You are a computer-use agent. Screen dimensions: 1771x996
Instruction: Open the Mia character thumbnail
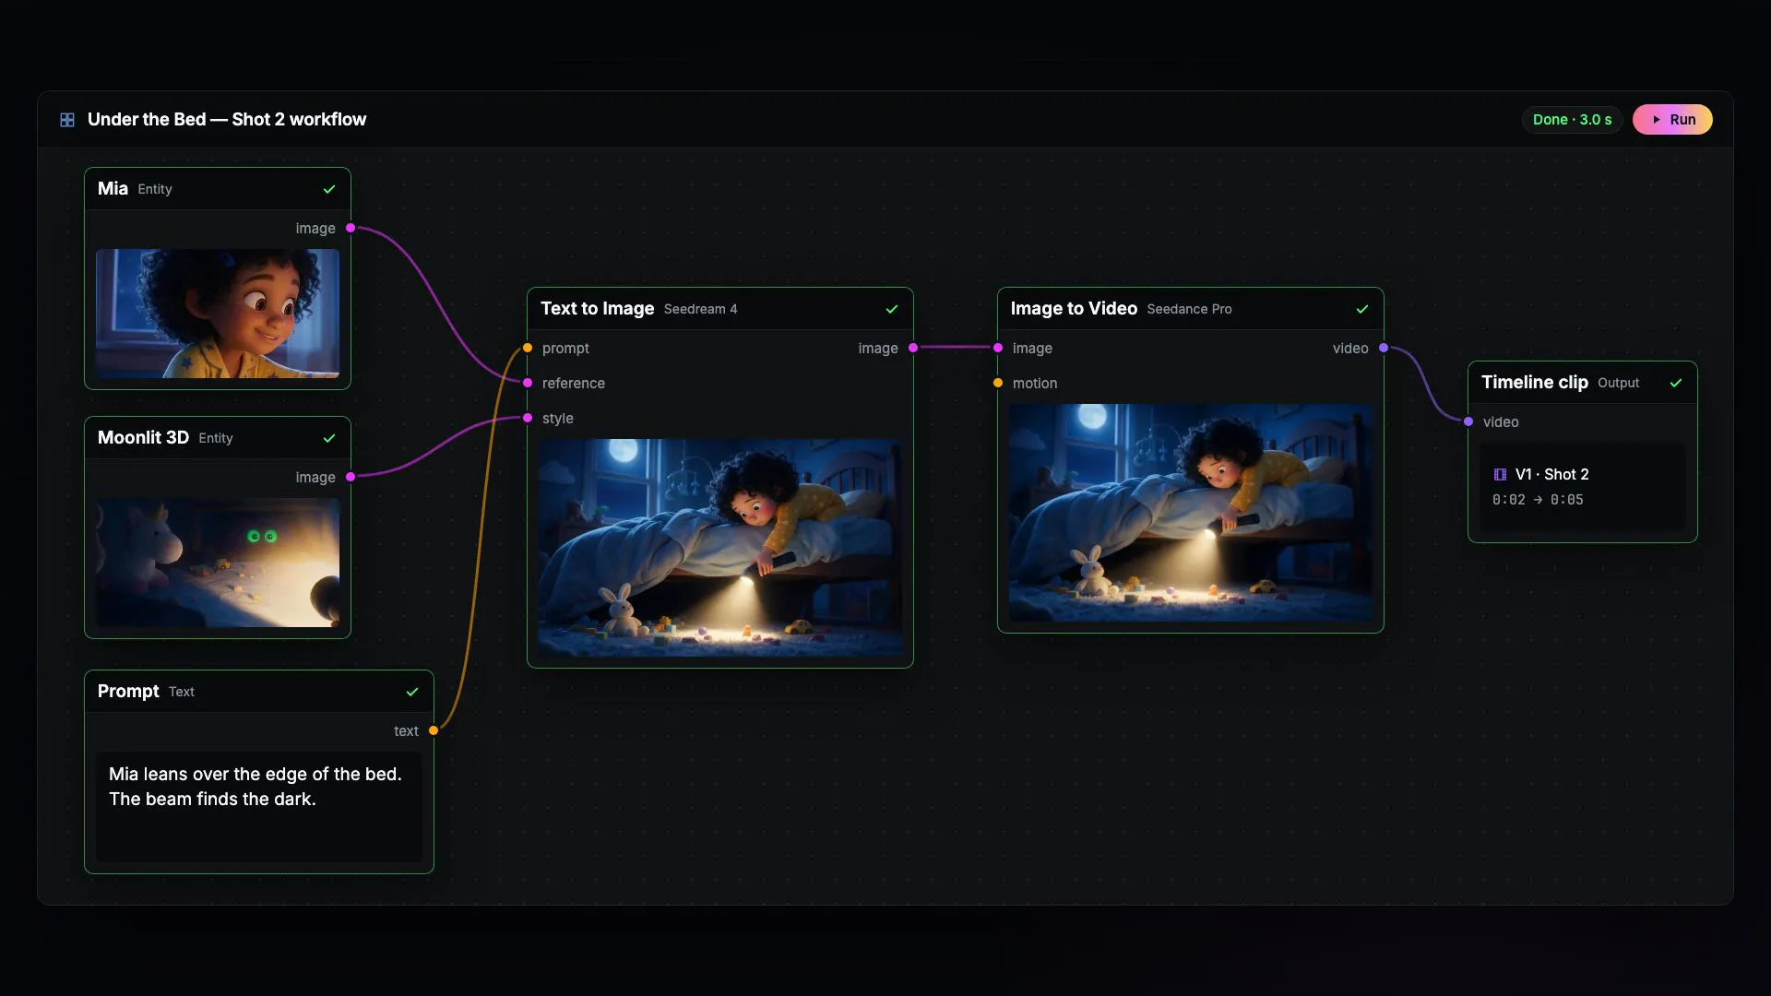(218, 314)
